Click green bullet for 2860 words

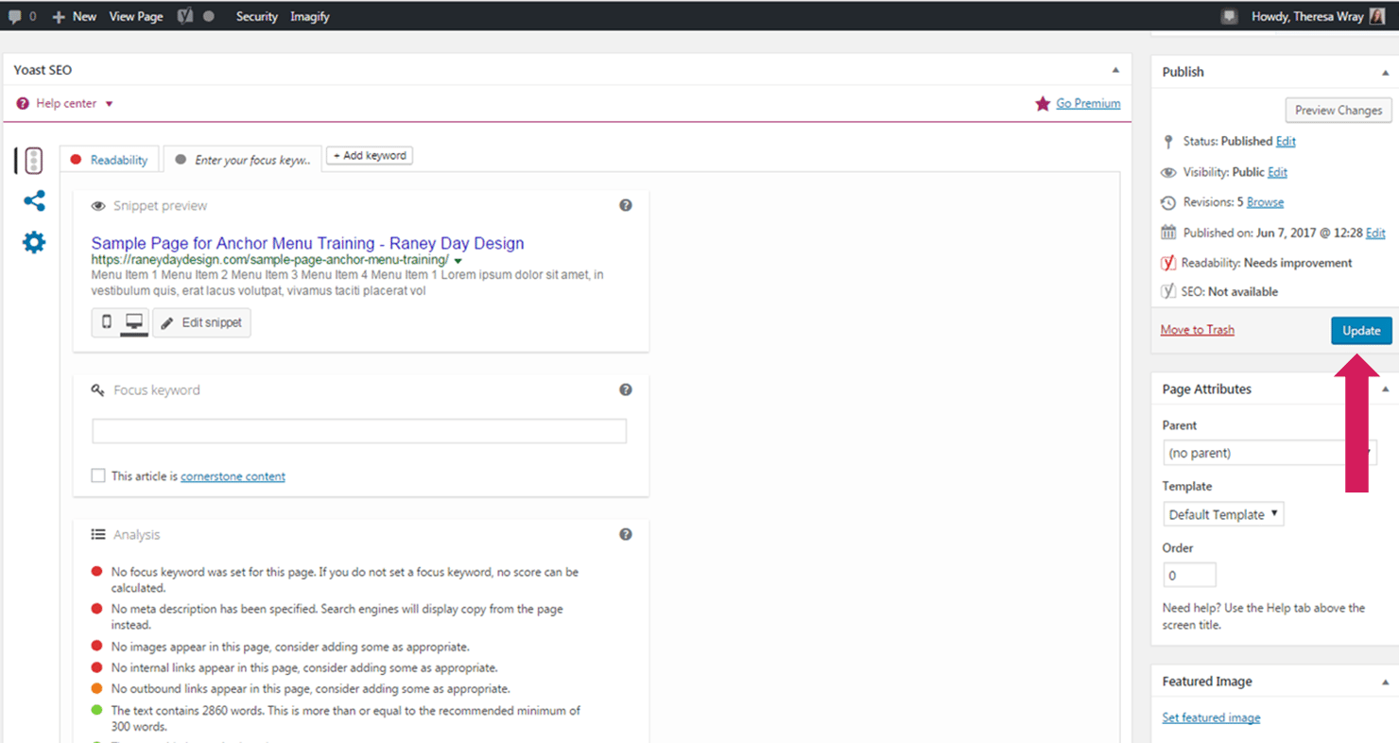coord(96,710)
